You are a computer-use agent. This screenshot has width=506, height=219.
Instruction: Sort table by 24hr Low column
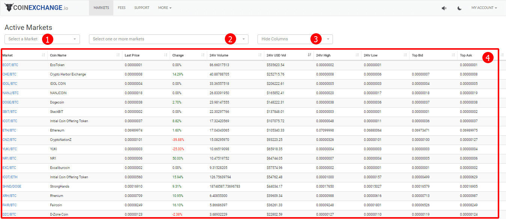point(385,55)
